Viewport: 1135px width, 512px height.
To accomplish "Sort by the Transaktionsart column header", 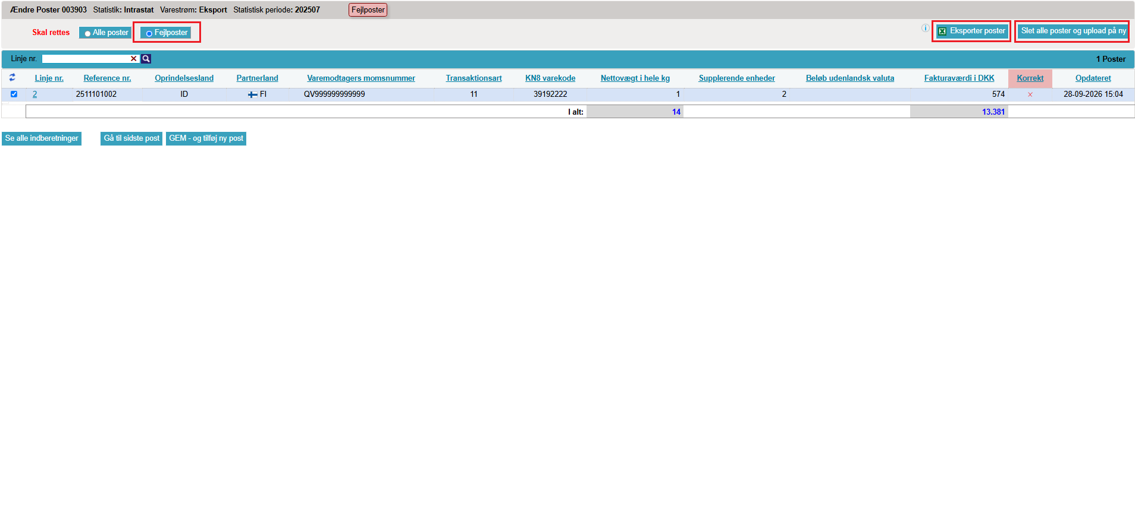I will tap(474, 78).
